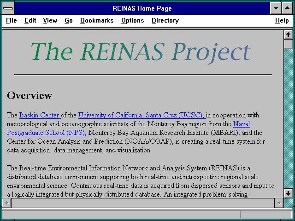
Task: Open University of California, Santa Cruz link
Action: [142, 115]
